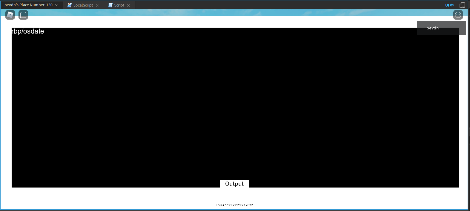The width and height of the screenshot is (470, 211).
Task: Click the LocalScript tab file icon
Action: pyautogui.click(x=69, y=5)
